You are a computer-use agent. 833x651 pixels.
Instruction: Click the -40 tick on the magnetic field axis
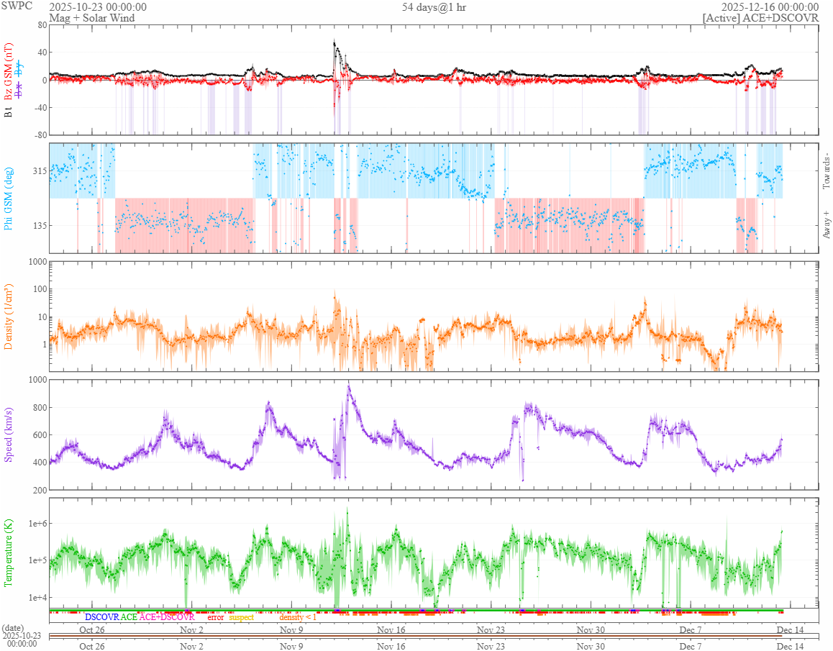pos(40,107)
